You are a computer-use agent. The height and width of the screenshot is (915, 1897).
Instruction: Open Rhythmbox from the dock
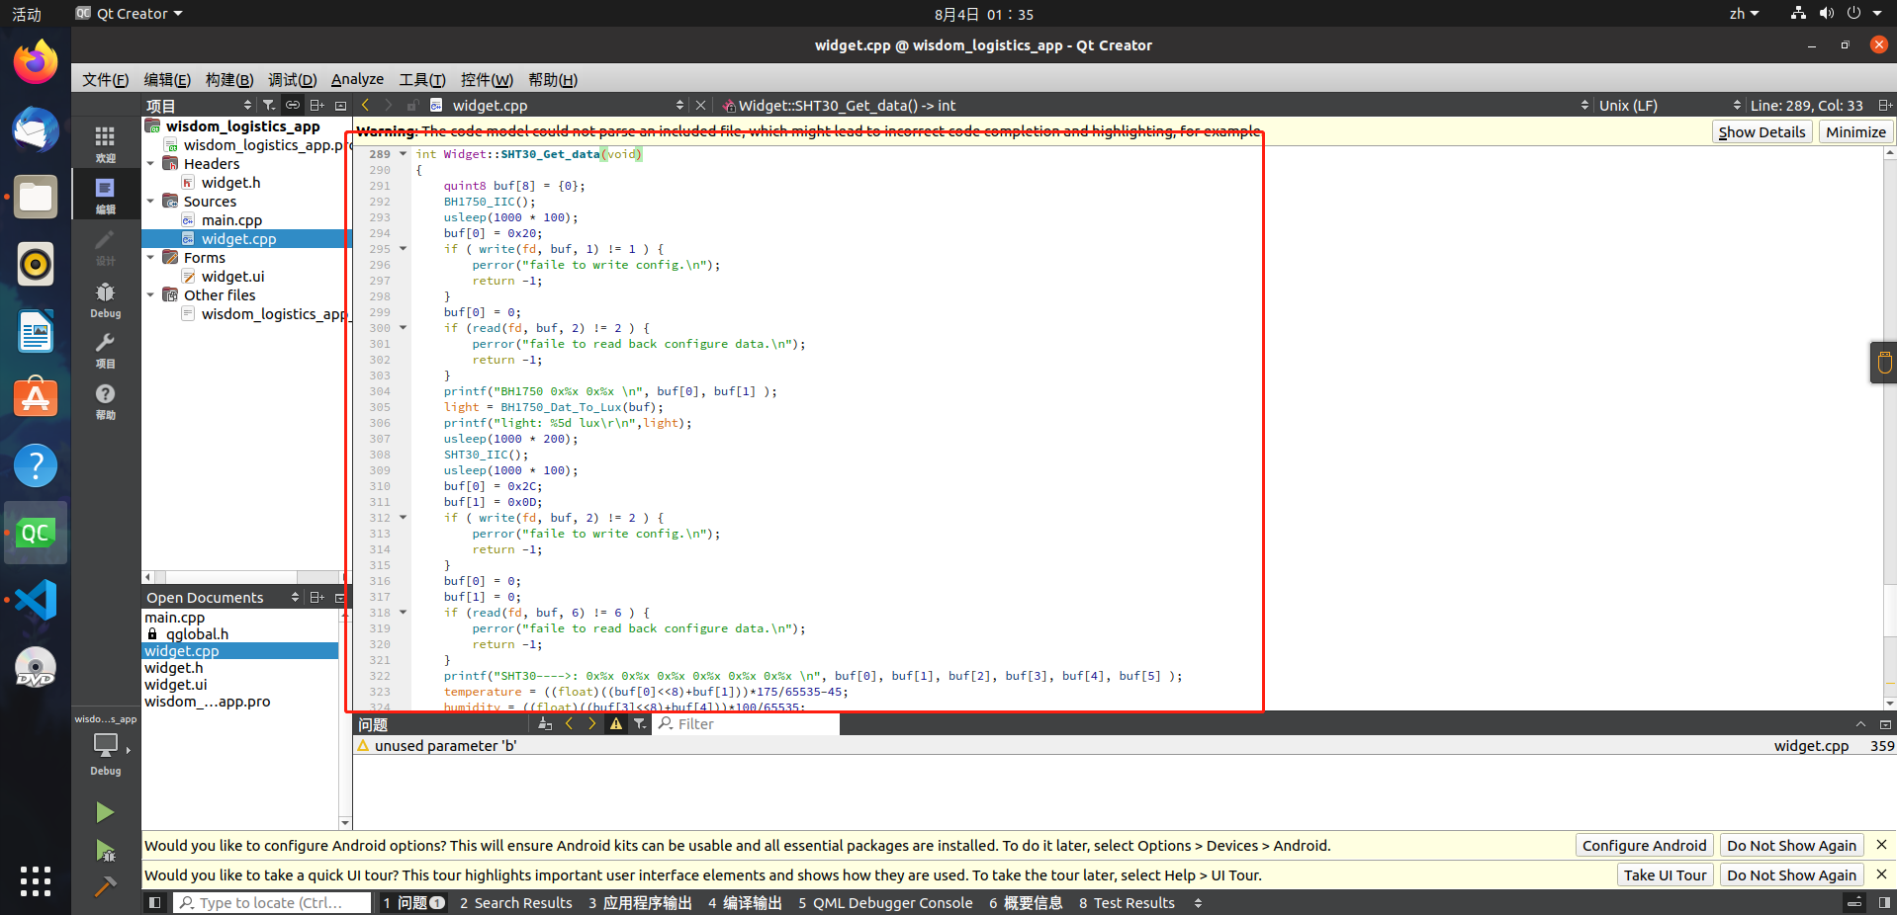[36, 264]
